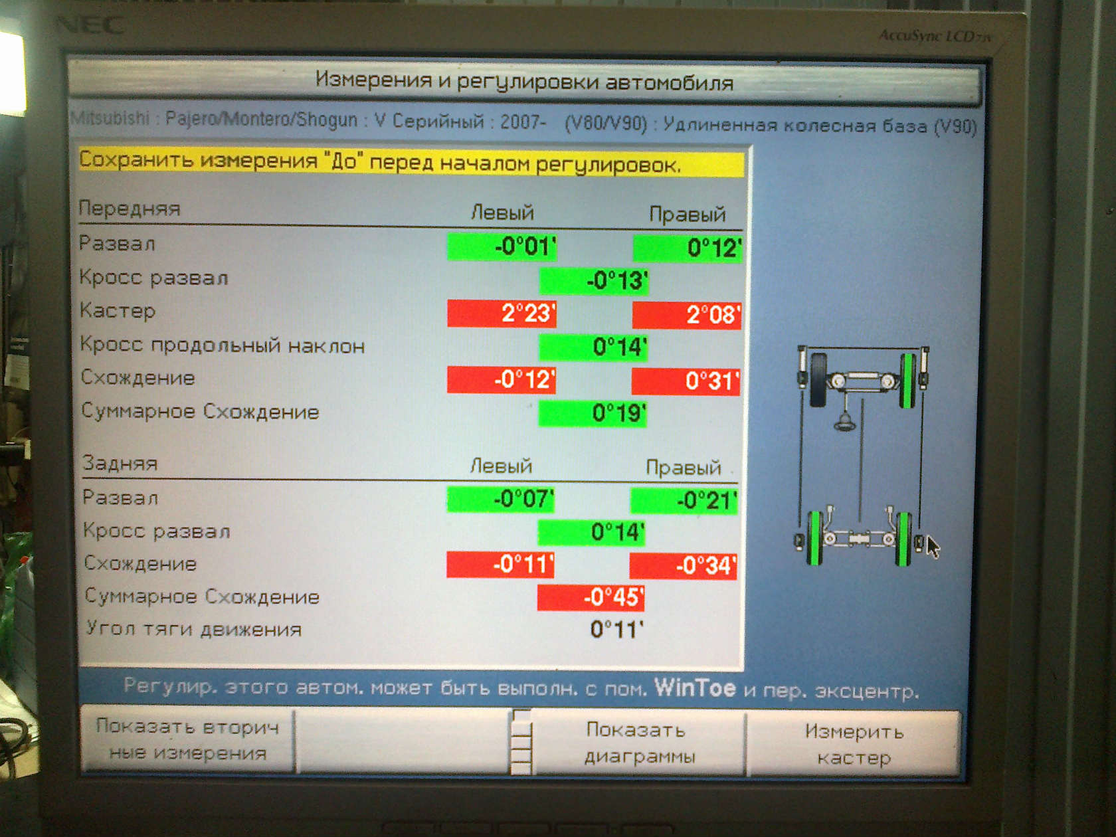Click the 'Кросс продольный наклон' row label
Image resolution: width=1116 pixels, height=837 pixels.
coord(223,345)
